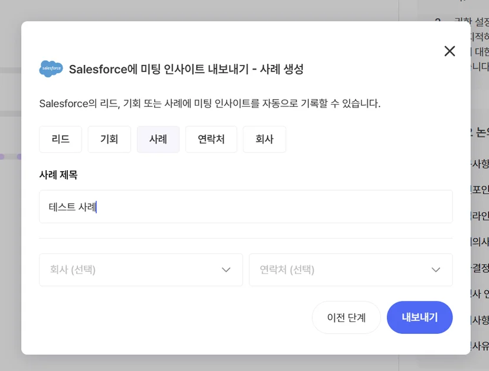The width and height of the screenshot is (489, 371).
Task: Click the 내보내기 button
Action: point(419,317)
